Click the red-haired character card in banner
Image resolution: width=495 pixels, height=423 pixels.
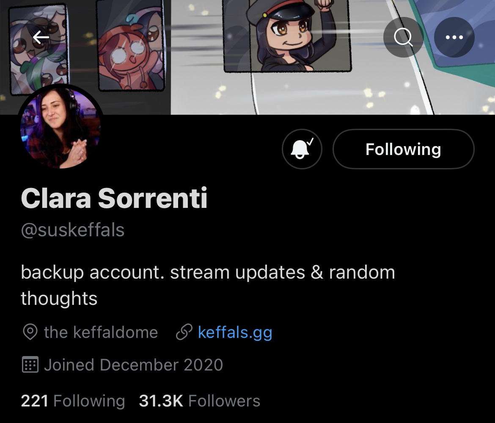click(x=131, y=45)
